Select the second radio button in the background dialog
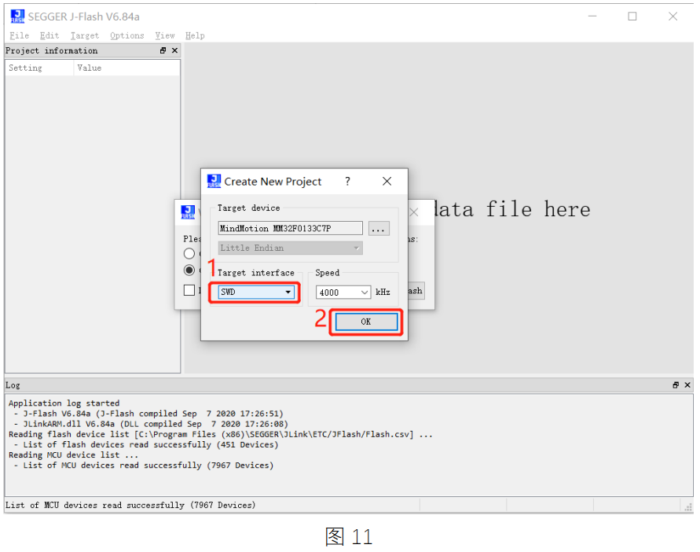700x552 pixels. pos(189,270)
